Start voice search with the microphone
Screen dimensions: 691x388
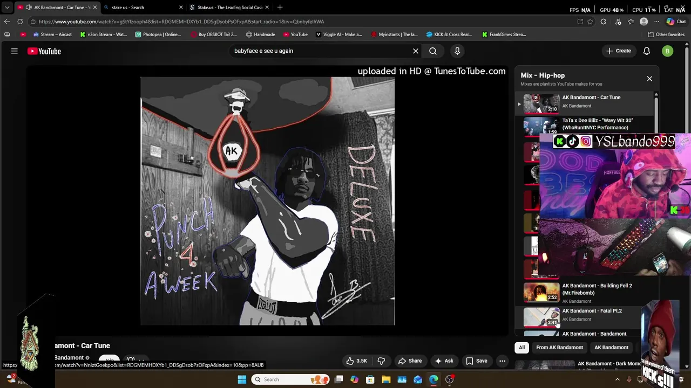point(457,51)
